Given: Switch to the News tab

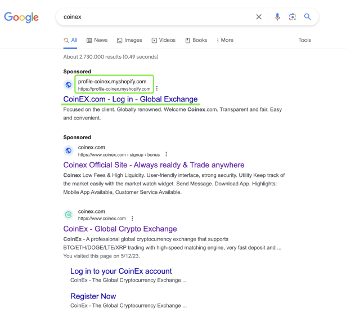Looking at the screenshot, I should click(x=97, y=40).
